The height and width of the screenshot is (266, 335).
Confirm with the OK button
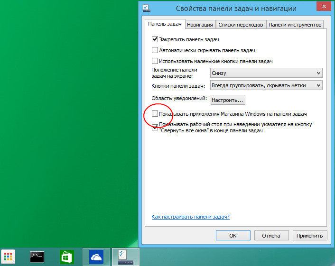pyautogui.click(x=233, y=236)
